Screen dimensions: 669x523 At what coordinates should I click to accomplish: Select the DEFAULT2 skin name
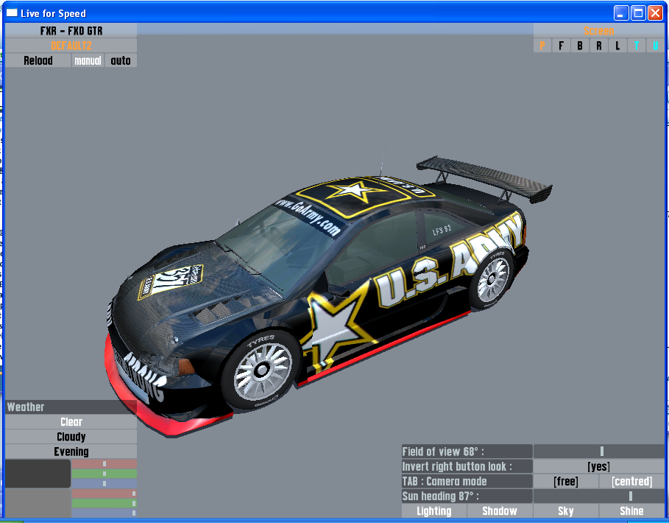(x=71, y=46)
